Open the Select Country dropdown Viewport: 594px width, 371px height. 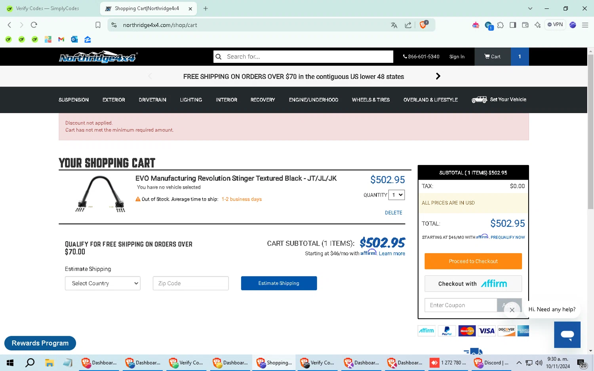(103, 283)
